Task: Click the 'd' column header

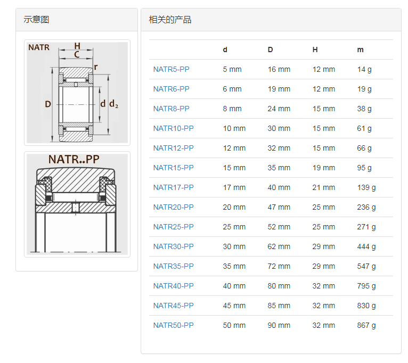Action: point(225,49)
